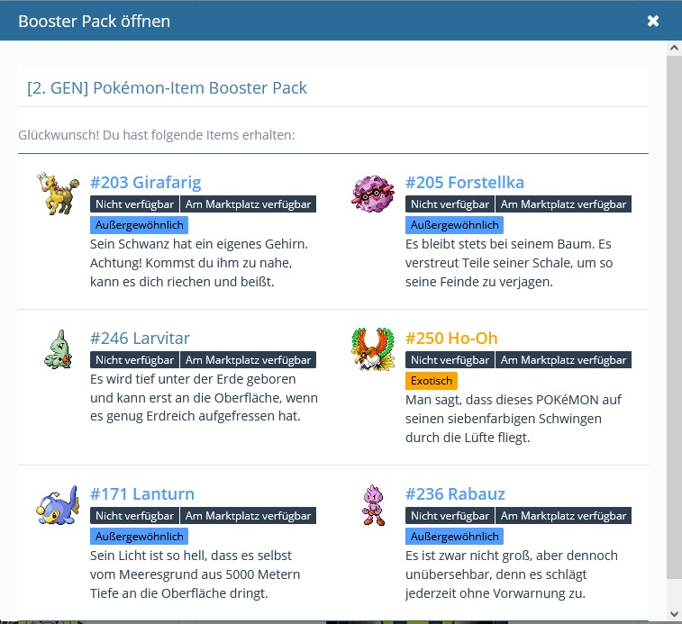Click Rabauz's Am Marktplatz verfügbar tag
Viewport: 682px width, 624px height.
563,516
